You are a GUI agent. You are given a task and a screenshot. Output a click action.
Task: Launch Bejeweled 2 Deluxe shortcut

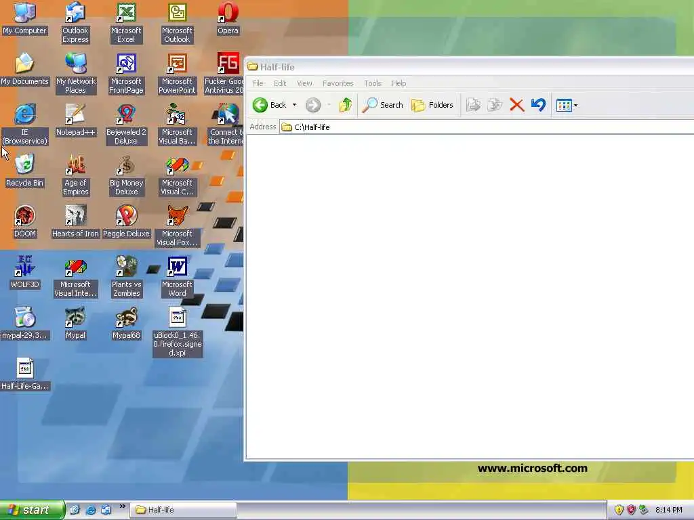tap(126, 125)
